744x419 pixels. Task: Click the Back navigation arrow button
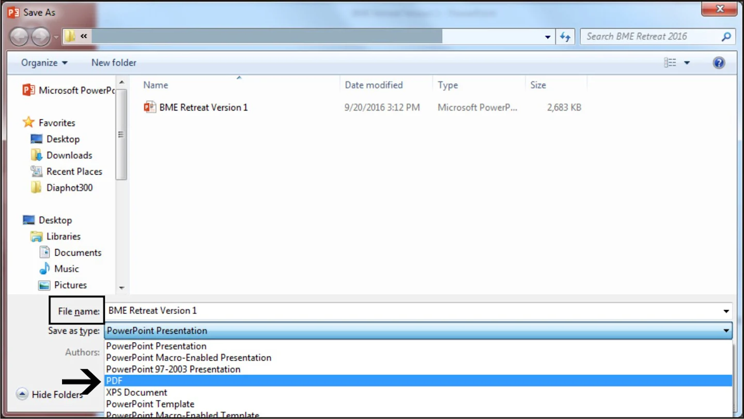click(x=19, y=37)
